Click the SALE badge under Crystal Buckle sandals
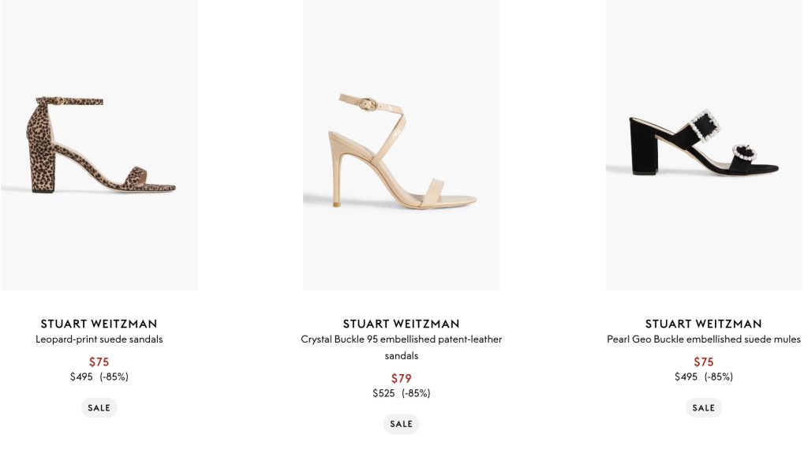Viewport: 808px width, 465px height. [x=401, y=424]
